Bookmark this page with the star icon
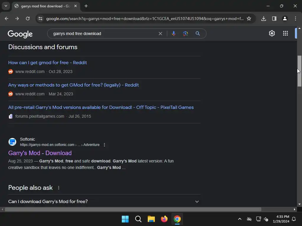 click(x=249, y=19)
